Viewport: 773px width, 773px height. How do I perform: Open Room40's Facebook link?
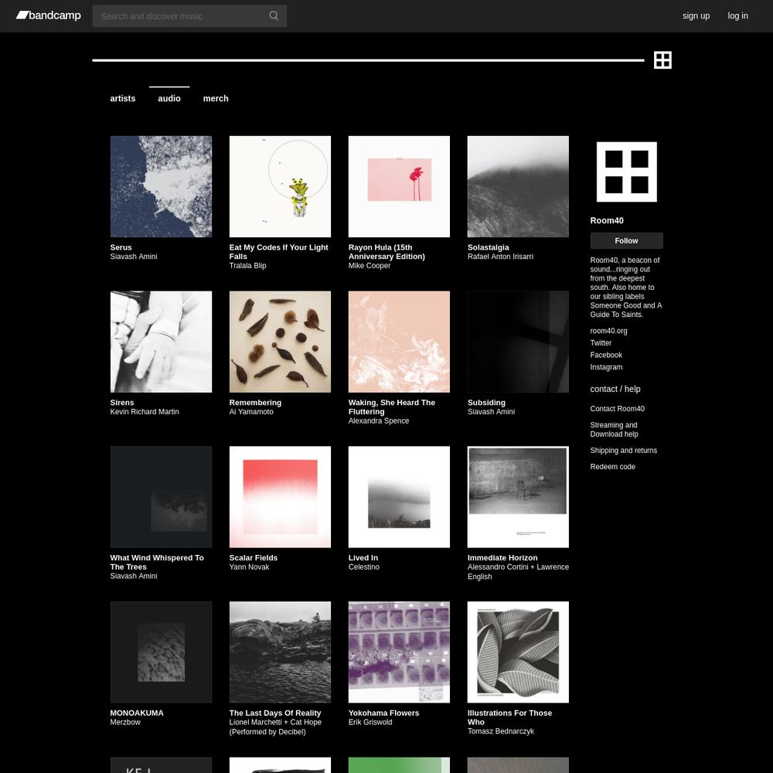click(x=606, y=355)
